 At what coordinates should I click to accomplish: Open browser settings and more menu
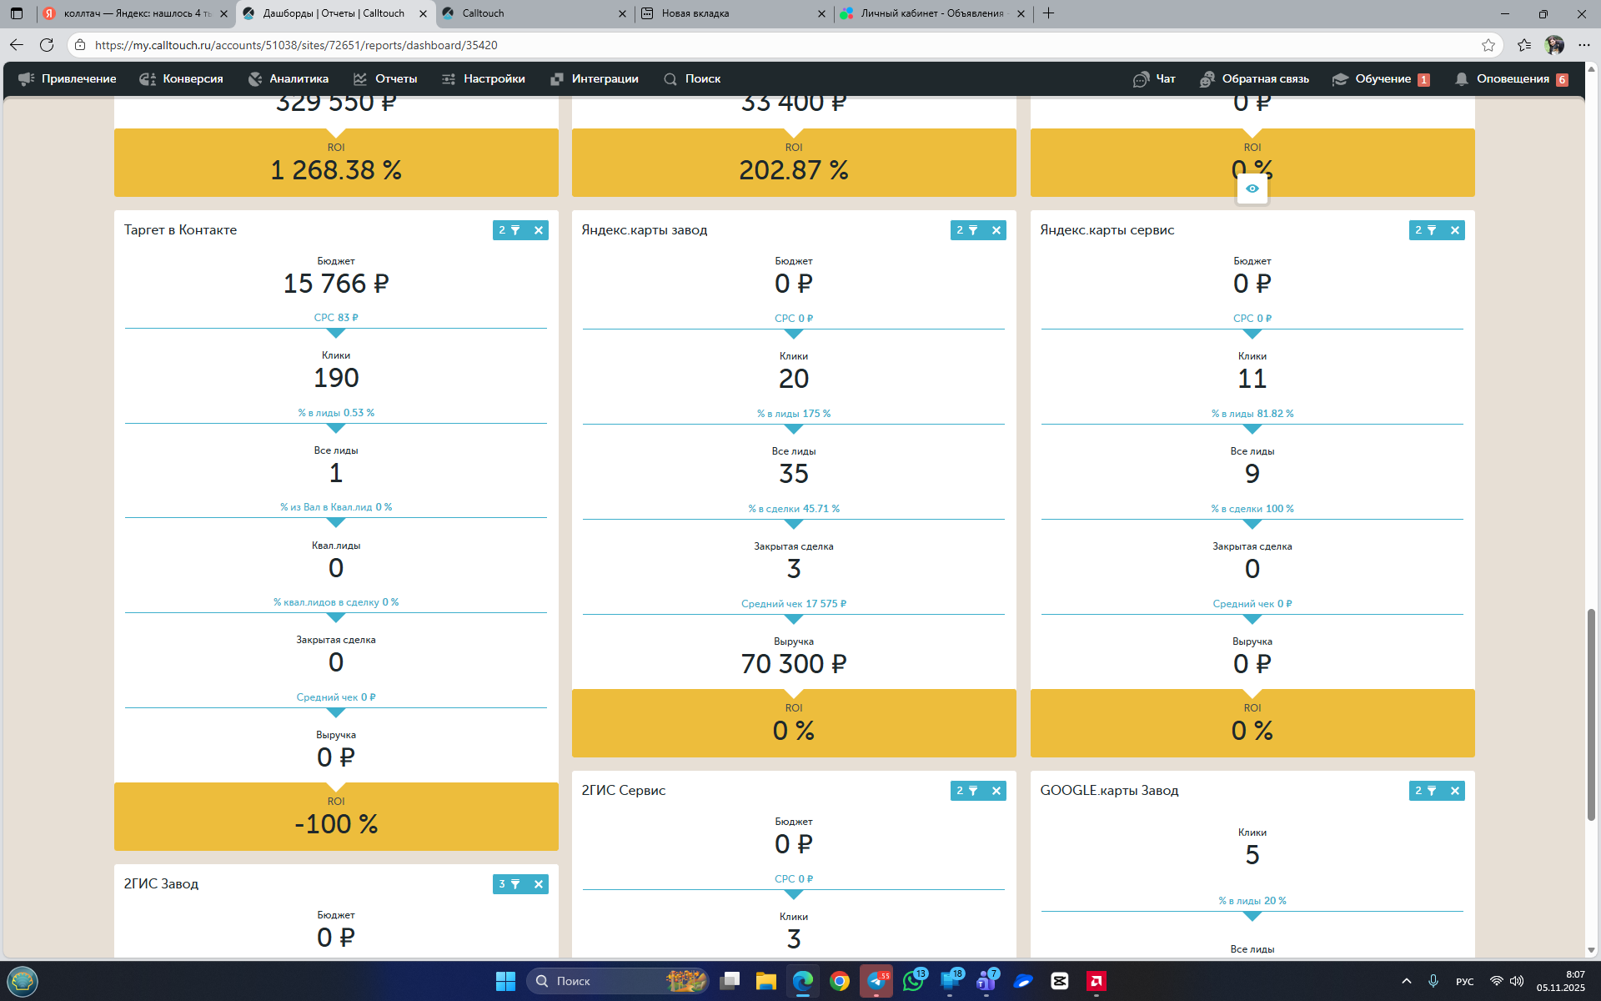point(1584,45)
